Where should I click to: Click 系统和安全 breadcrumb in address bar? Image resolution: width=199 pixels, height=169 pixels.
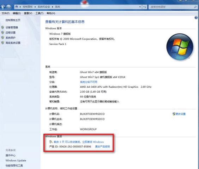point(44,7)
